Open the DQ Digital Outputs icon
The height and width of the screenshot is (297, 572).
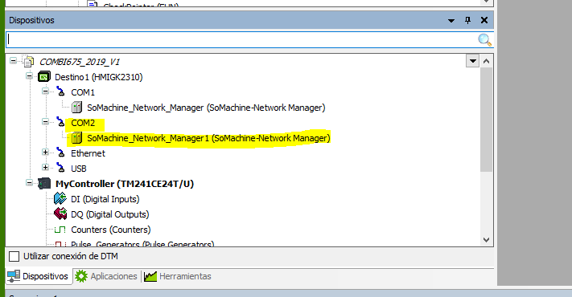pos(60,214)
